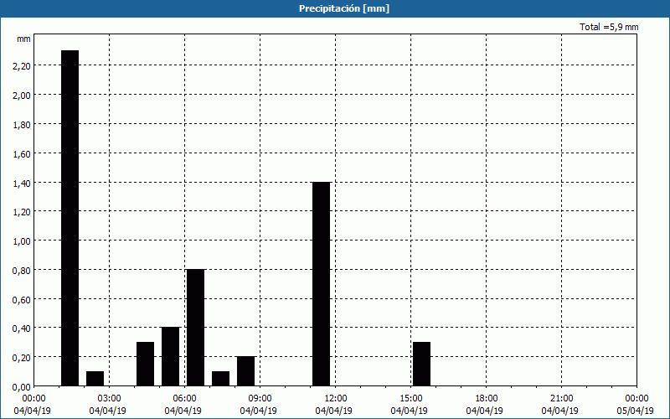
Task: Click the '1,60' y-axis label
Action: [22, 153]
